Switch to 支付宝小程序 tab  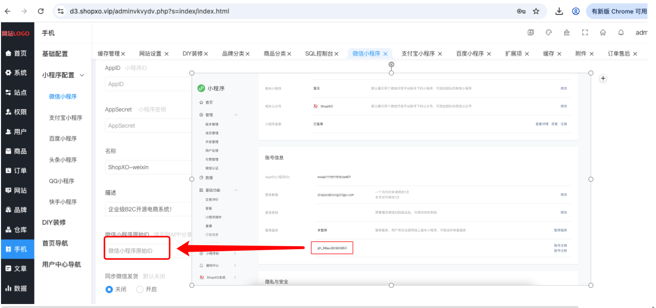coord(418,53)
